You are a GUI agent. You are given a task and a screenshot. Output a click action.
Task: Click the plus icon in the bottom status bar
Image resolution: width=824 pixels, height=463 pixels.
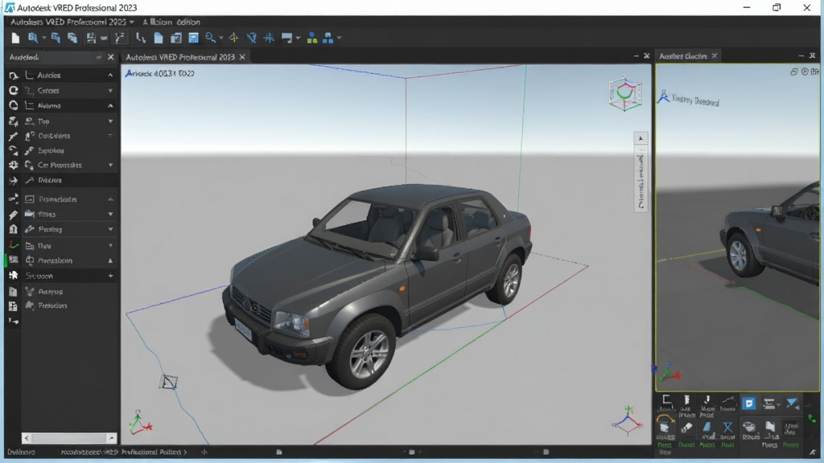coord(204,452)
